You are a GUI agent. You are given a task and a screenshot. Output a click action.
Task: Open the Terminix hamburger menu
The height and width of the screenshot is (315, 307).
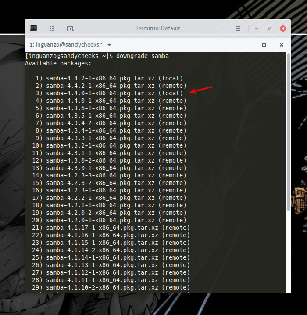point(238,29)
